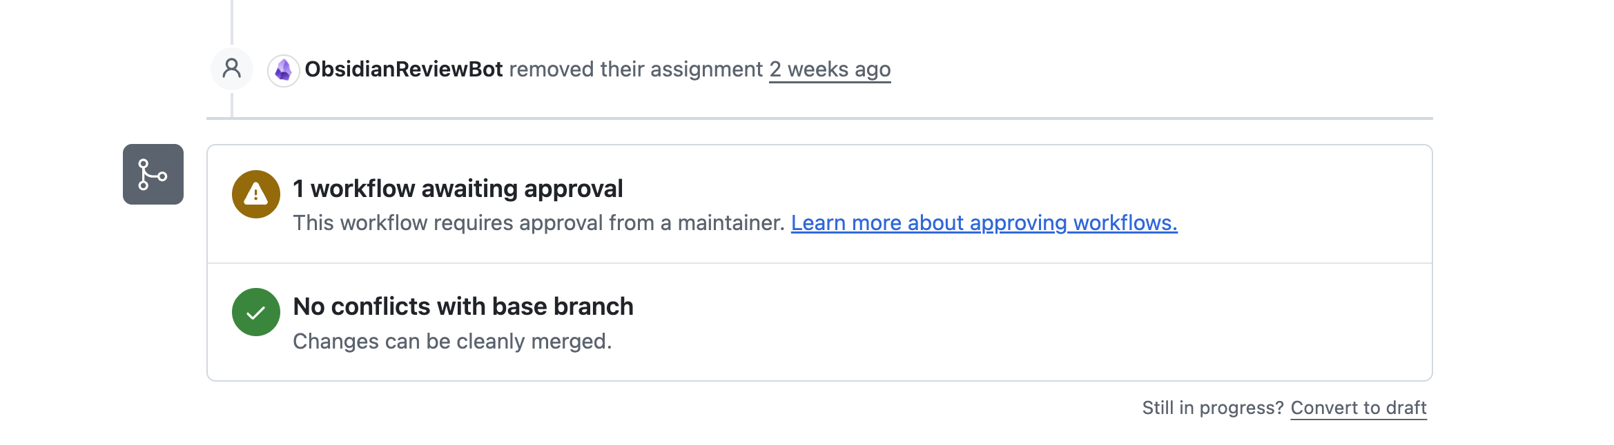
Task: Click the git merge branch icon
Action: [153, 174]
